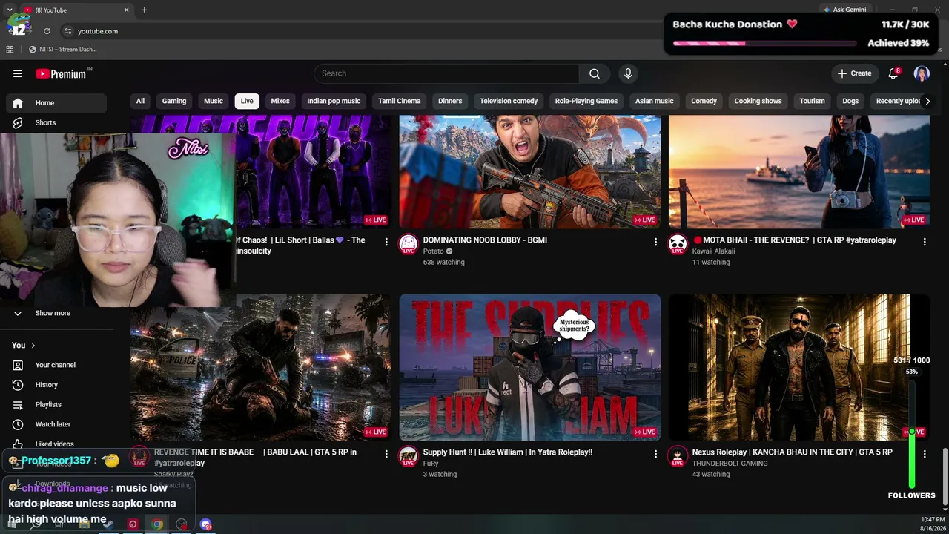
Task: Open the notifications bell
Action: (x=893, y=73)
